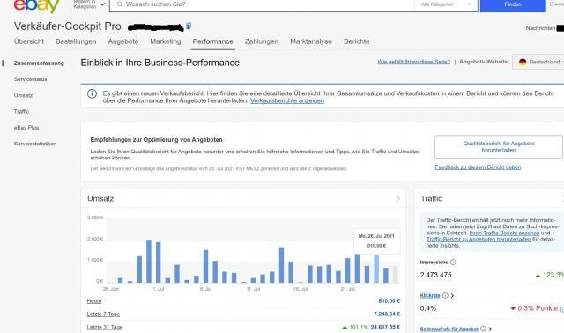Open the Stöbern in Kategorien dropdown

coord(89,4)
